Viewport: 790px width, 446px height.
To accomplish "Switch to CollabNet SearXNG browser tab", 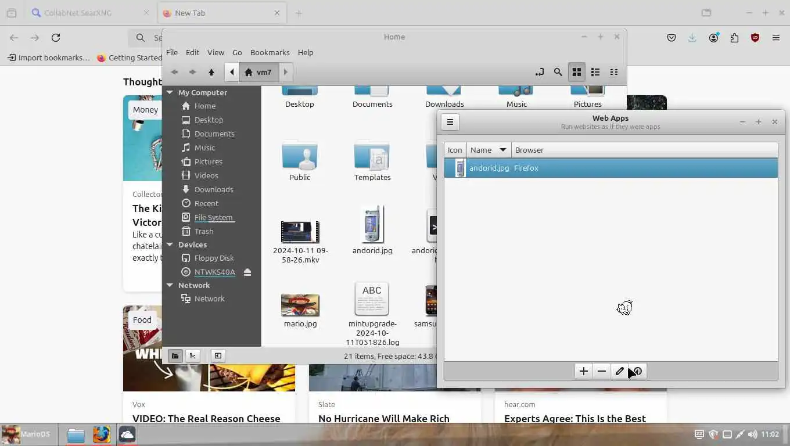I will pos(90,13).
